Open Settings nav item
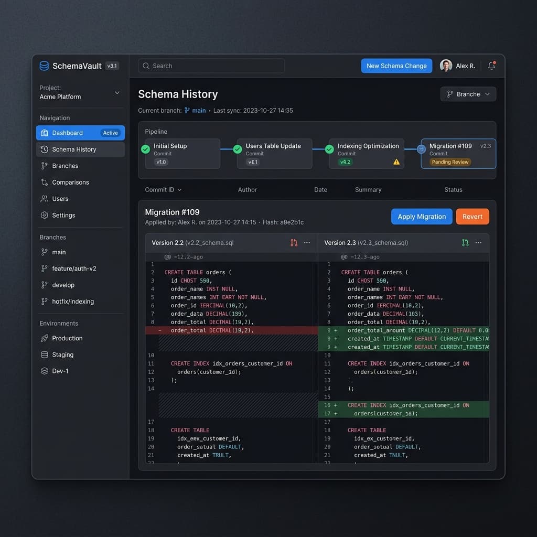 80,215
